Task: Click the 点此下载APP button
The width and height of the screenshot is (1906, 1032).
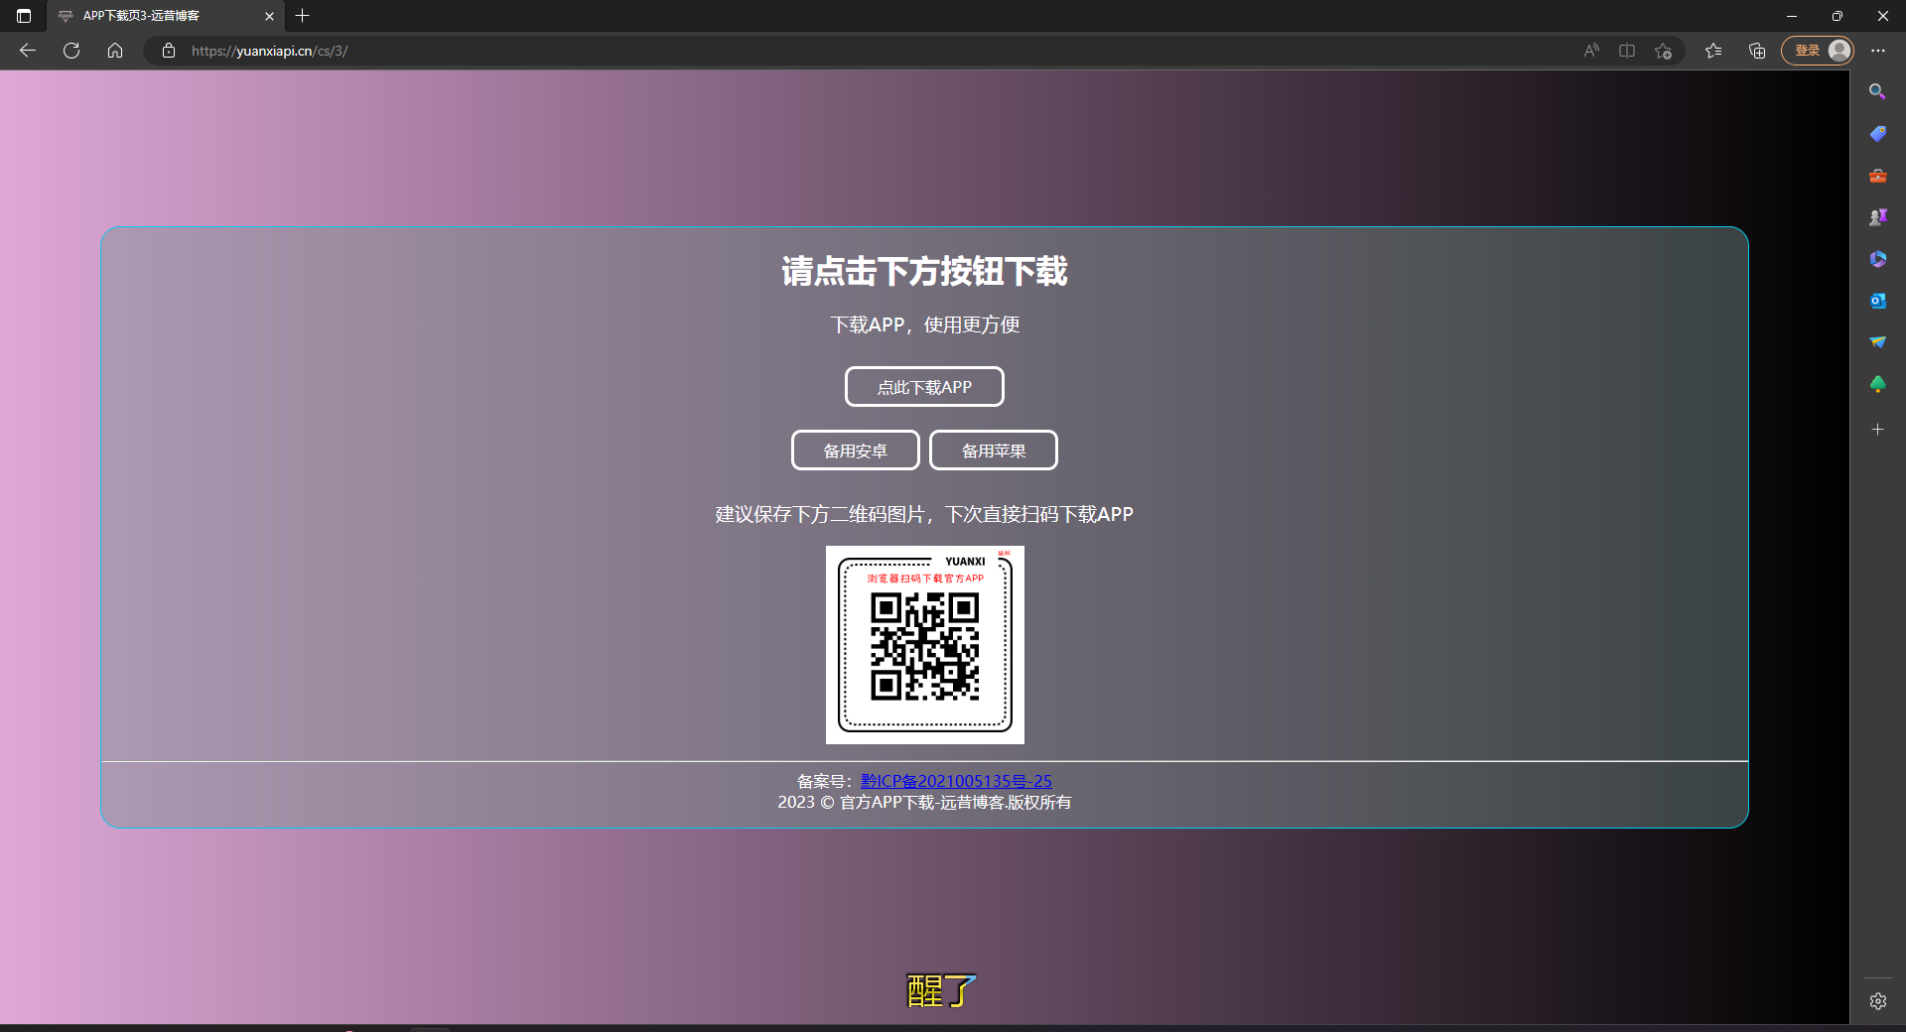Action: tap(924, 387)
